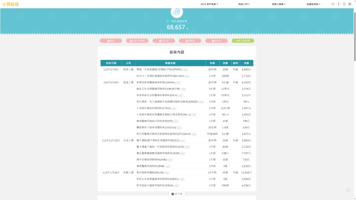The height and width of the screenshot is (200, 356).
Task: Open the search icon in the top bar
Action: 333,4
